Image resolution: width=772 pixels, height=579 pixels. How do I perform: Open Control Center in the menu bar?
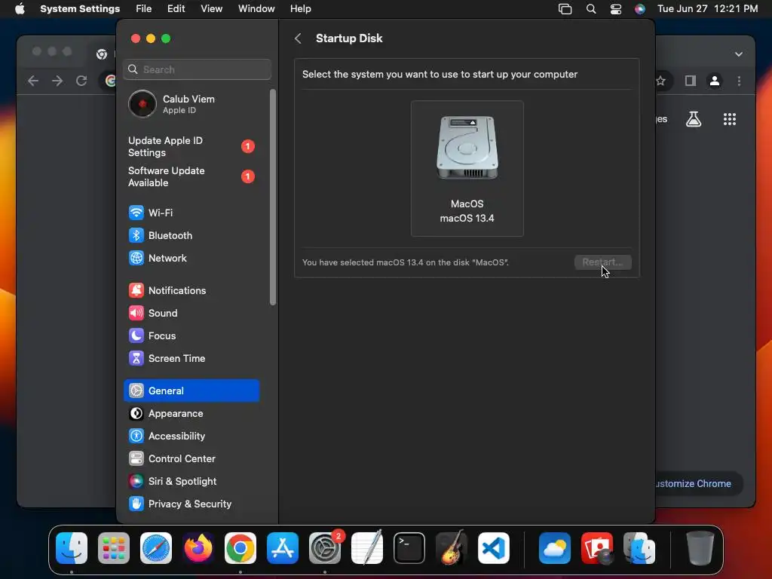[615, 9]
